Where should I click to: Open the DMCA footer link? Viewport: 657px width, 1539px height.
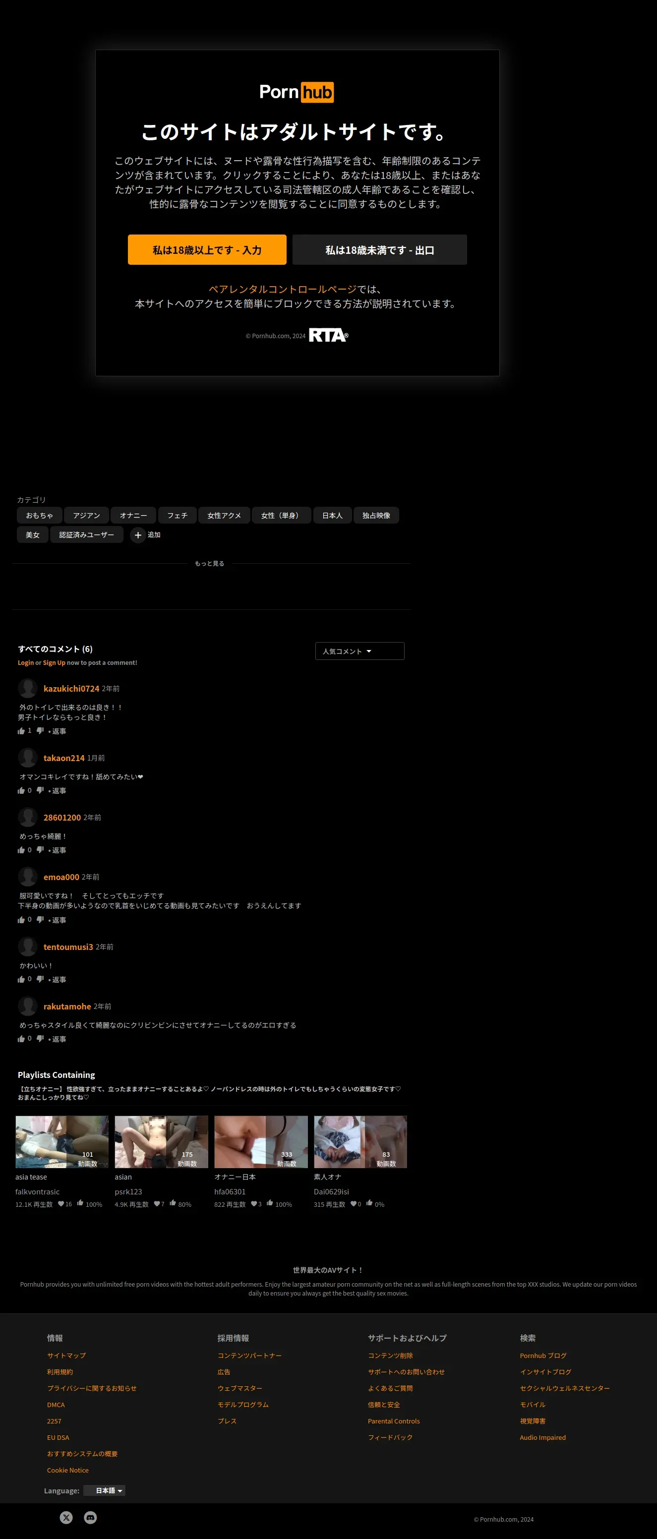point(56,1405)
